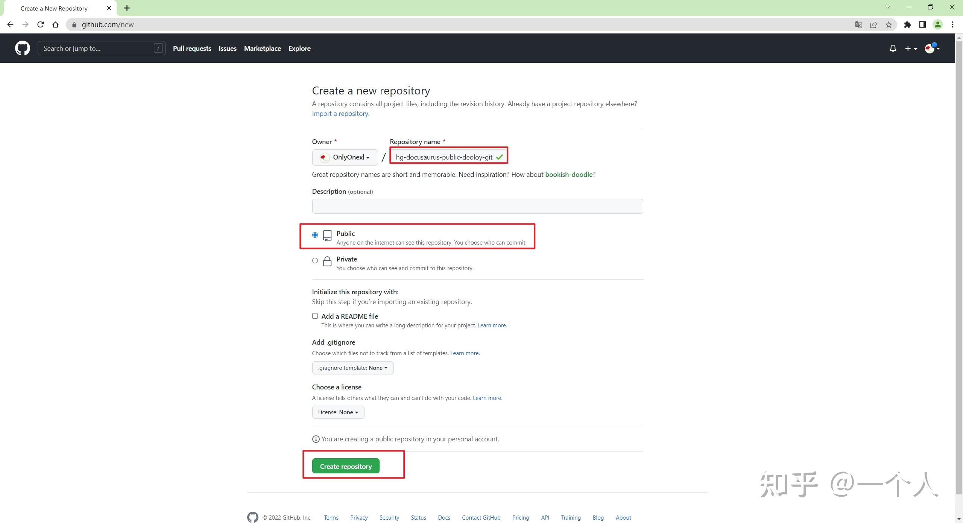Image resolution: width=963 pixels, height=523 pixels.
Task: Open the share page icon in address bar
Action: coord(873,25)
